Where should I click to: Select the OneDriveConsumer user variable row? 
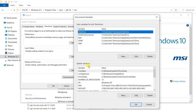(115, 35)
